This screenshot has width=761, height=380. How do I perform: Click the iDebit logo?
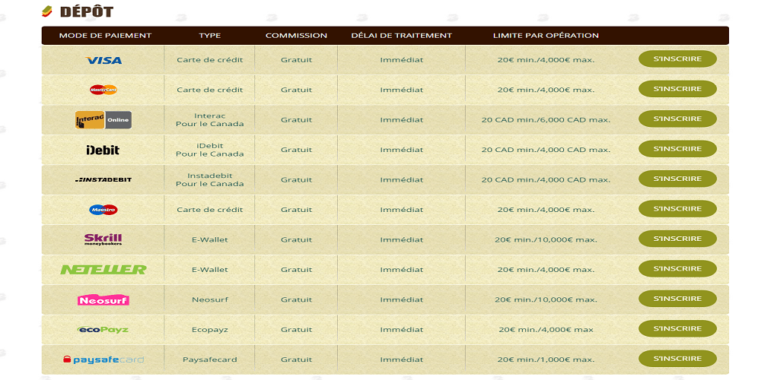[x=103, y=150]
